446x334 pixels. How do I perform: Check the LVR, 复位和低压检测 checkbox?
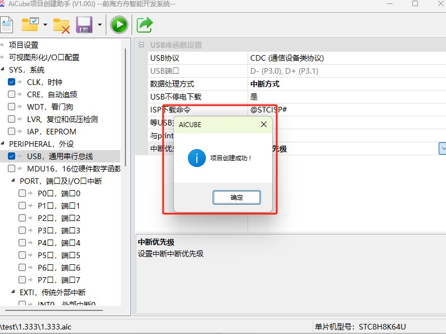point(11,119)
